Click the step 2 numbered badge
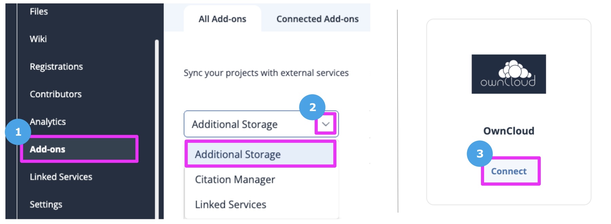Screen dimensions: 611x224 click(x=312, y=107)
